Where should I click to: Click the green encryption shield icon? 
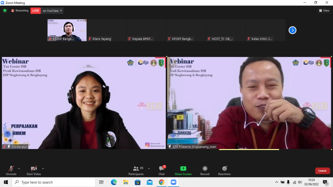[5, 11]
